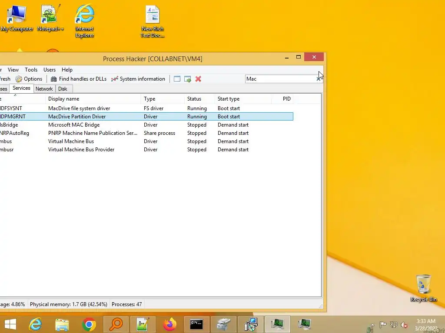The image size is (445, 333).
Task: Click Physical memory status bar entry
Action: tap(68, 304)
